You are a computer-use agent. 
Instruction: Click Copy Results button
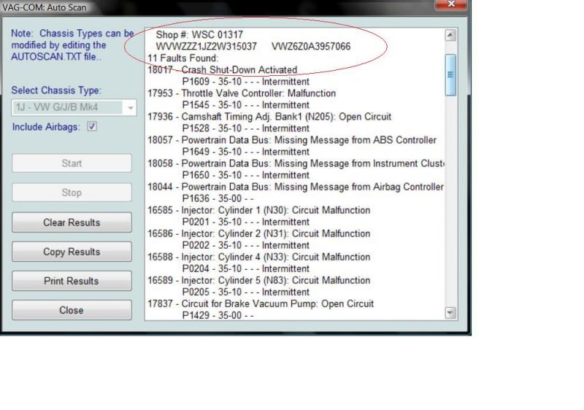pyautogui.click(x=72, y=252)
